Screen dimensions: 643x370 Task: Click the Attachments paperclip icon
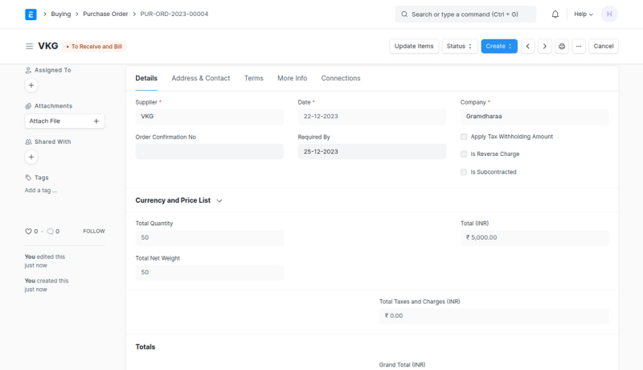[28, 106]
